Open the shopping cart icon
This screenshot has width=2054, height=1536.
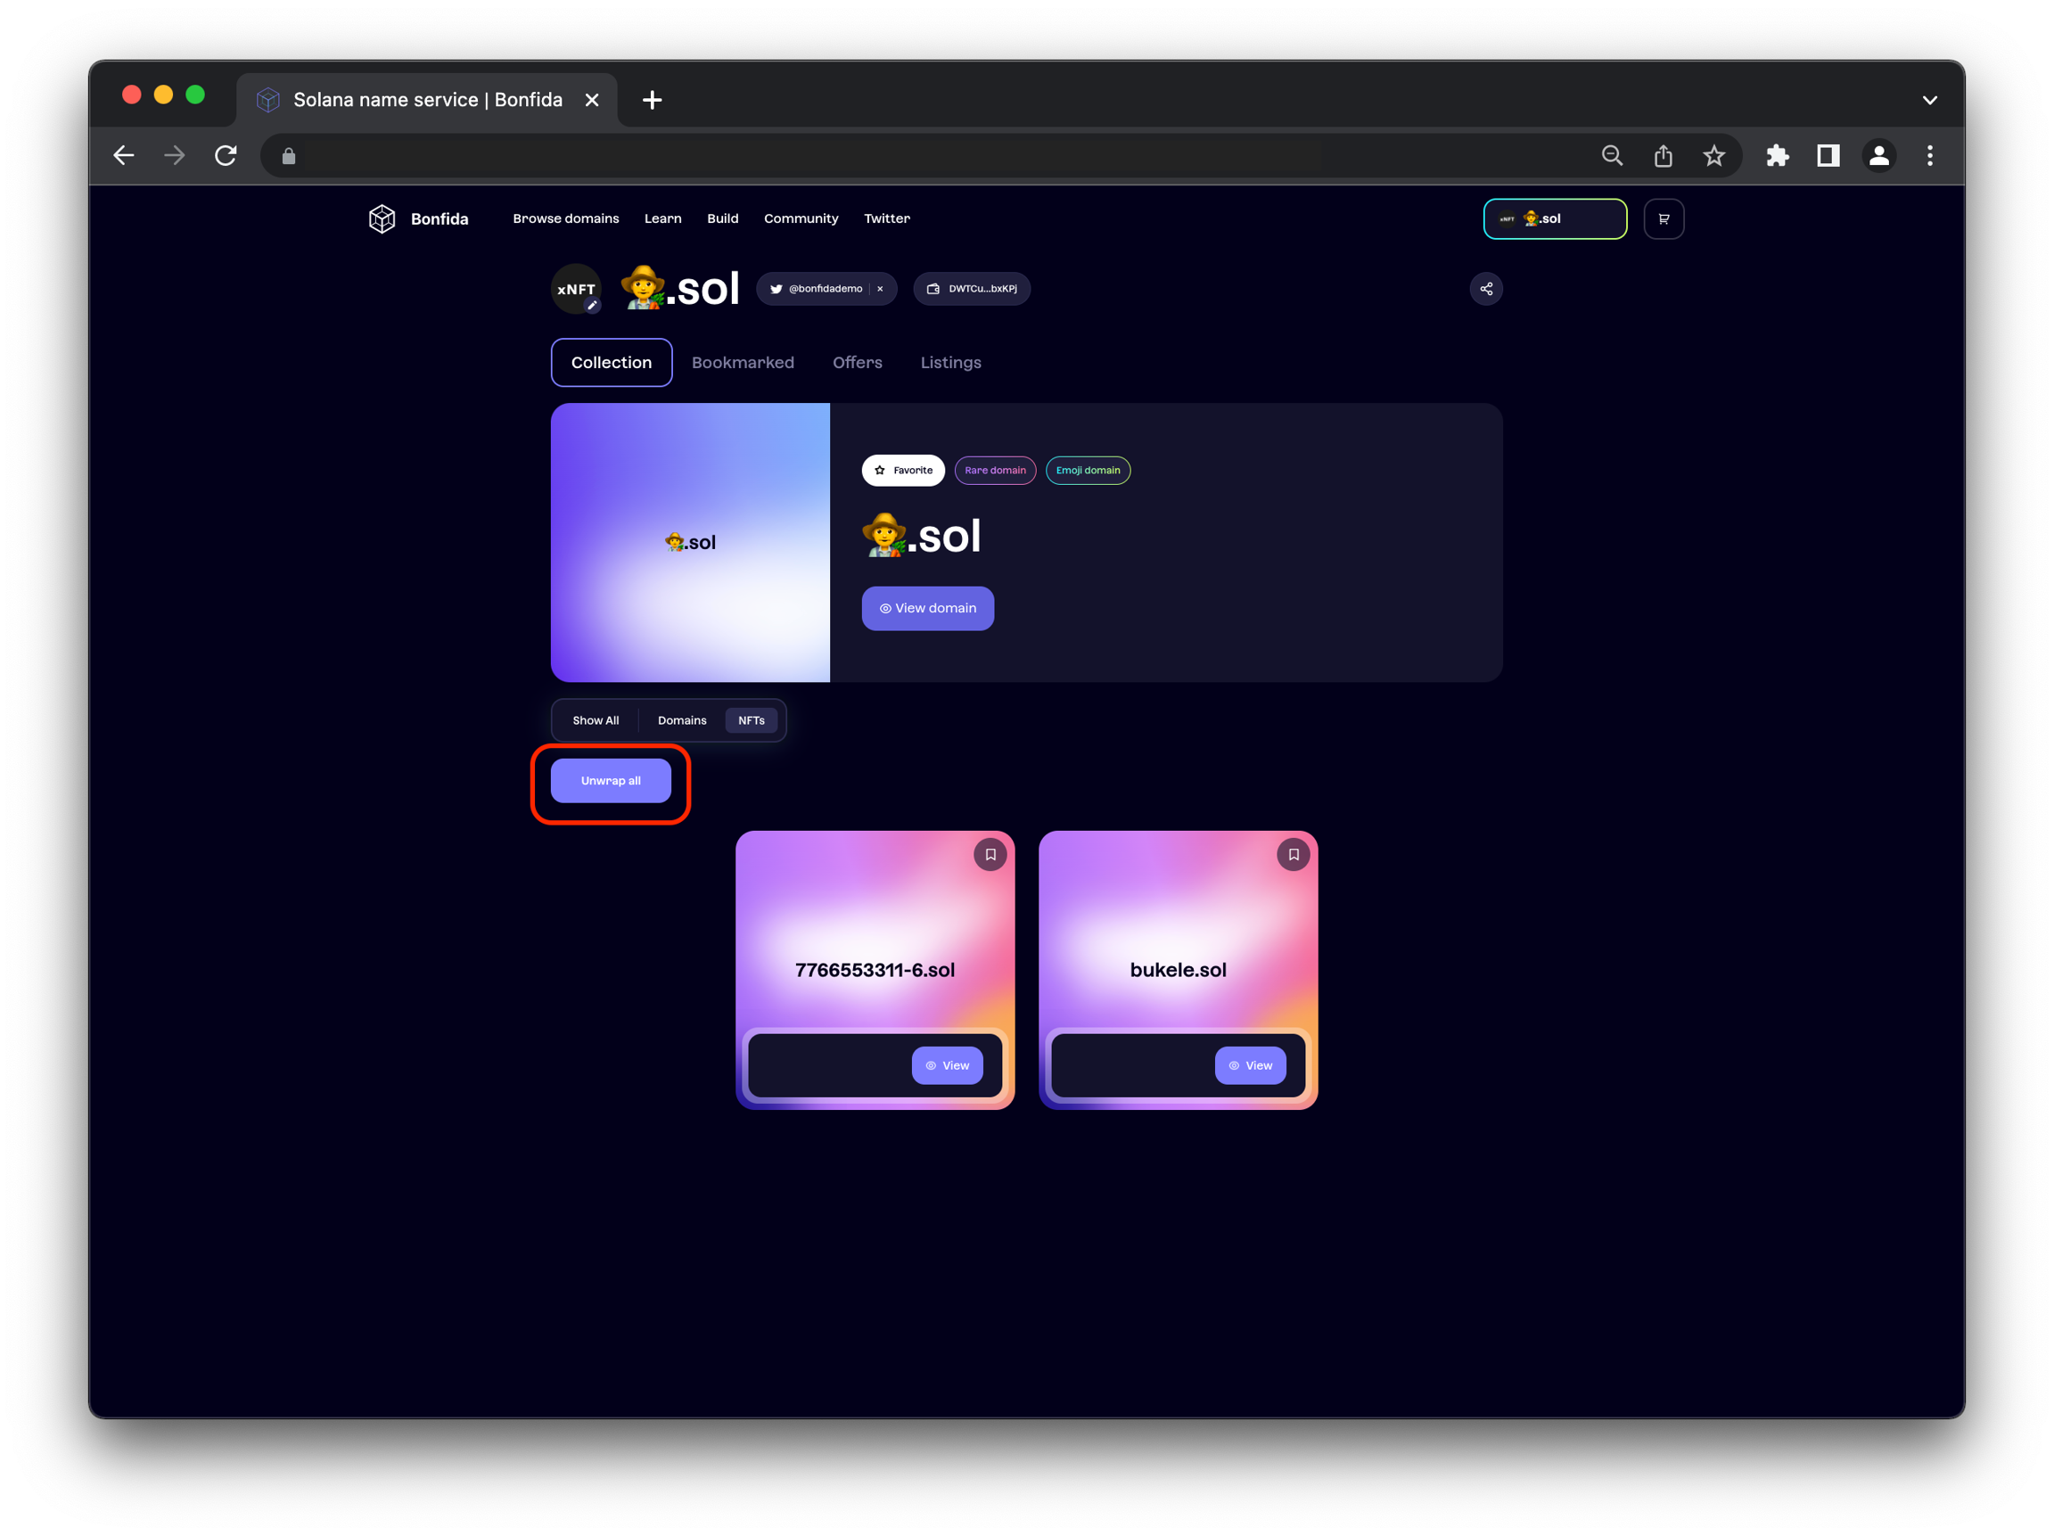pos(1663,219)
